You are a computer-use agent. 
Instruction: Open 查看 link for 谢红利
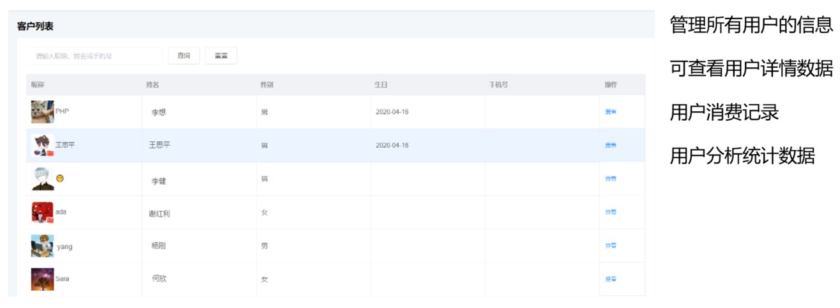(x=611, y=212)
